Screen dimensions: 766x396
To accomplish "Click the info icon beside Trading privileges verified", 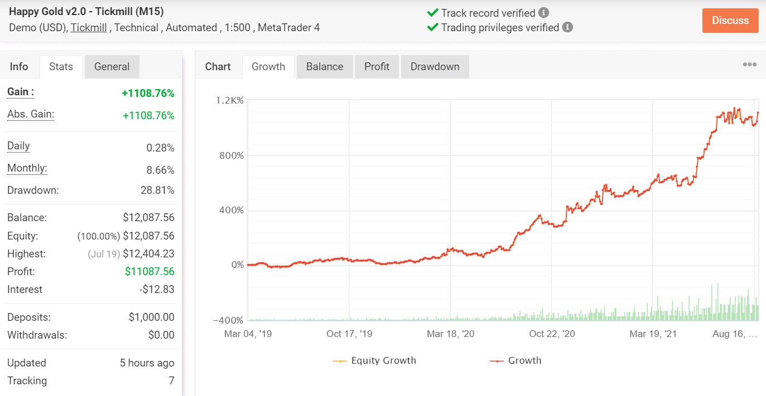I will [567, 27].
